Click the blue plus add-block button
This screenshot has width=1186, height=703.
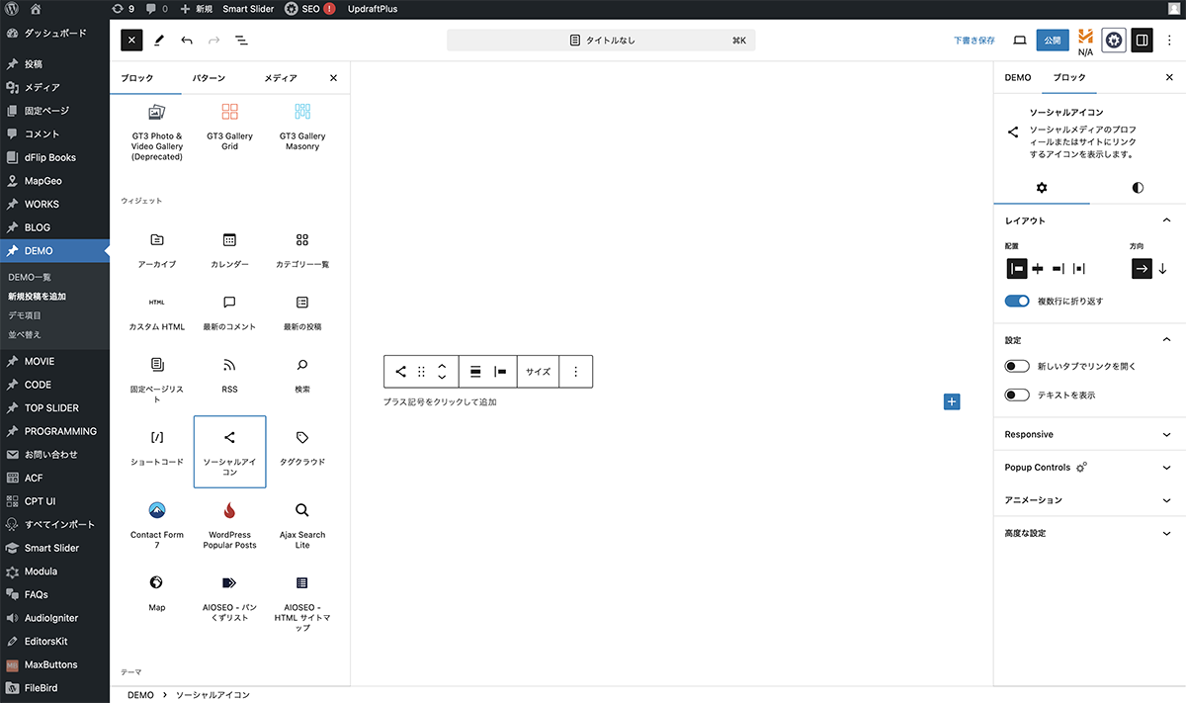click(952, 401)
